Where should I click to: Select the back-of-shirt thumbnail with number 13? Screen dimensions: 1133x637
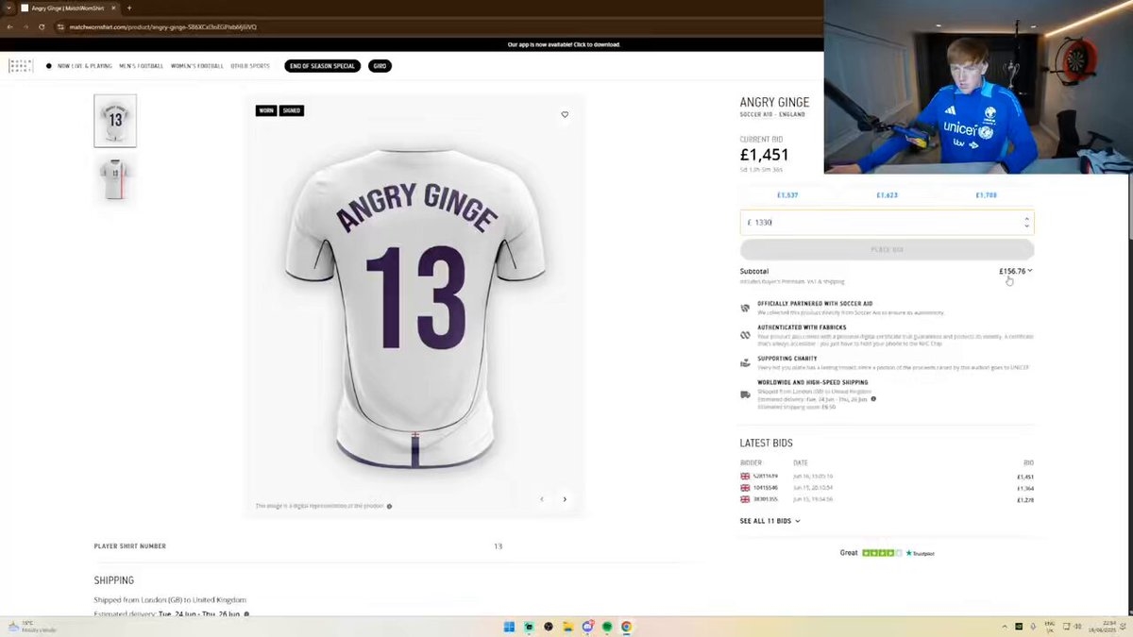(115, 121)
